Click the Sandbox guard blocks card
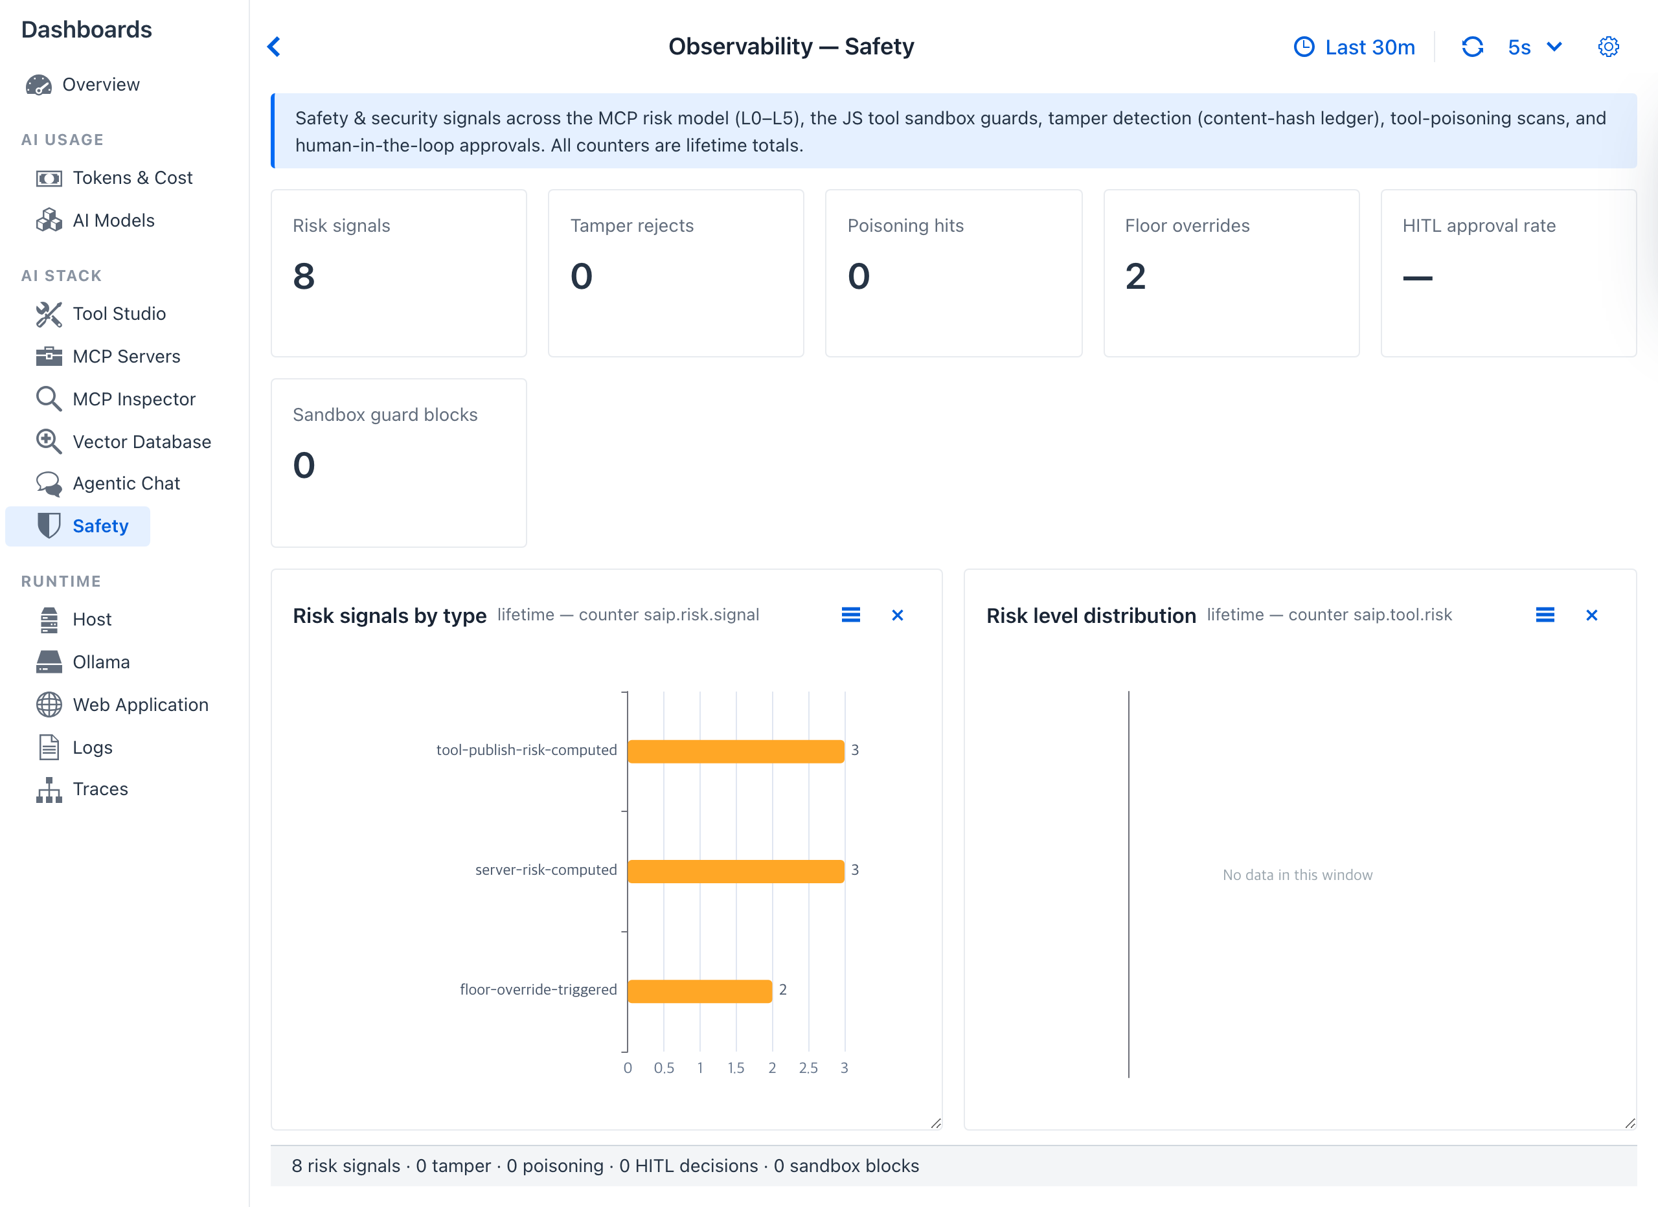The height and width of the screenshot is (1207, 1658). pyautogui.click(x=398, y=463)
